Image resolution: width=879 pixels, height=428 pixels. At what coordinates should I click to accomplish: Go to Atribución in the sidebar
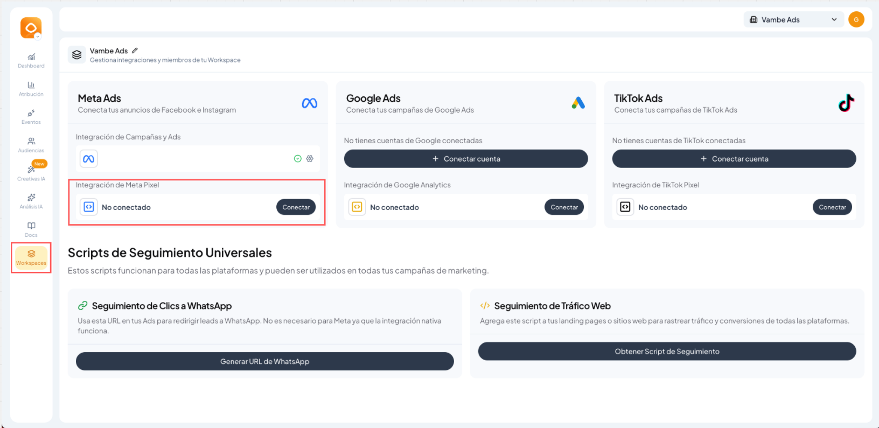pyautogui.click(x=31, y=89)
